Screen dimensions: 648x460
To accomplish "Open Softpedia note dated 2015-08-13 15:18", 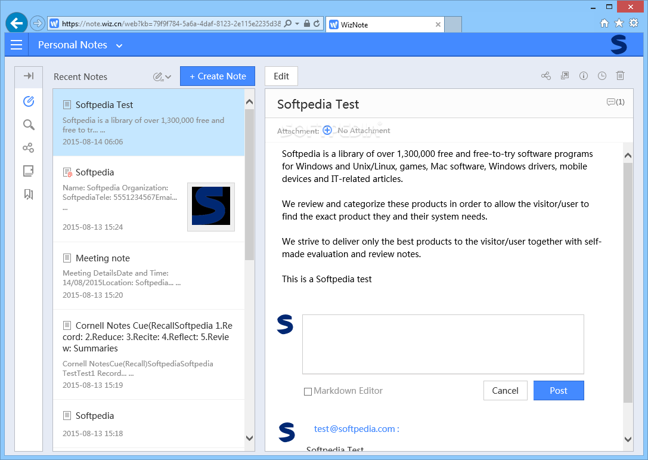I will 149,424.
